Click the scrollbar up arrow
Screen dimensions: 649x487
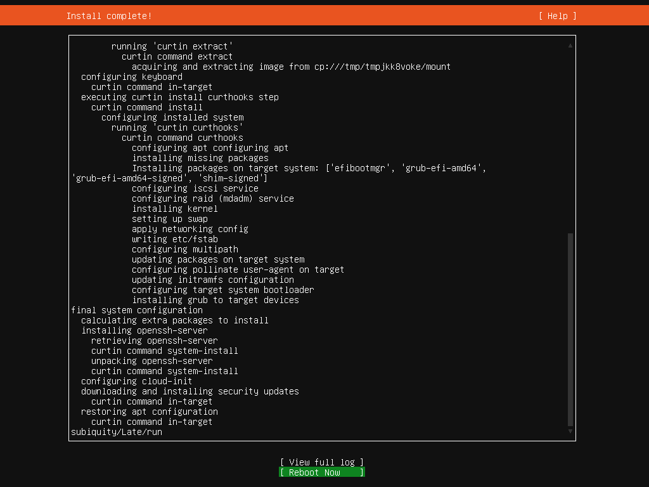(570, 46)
